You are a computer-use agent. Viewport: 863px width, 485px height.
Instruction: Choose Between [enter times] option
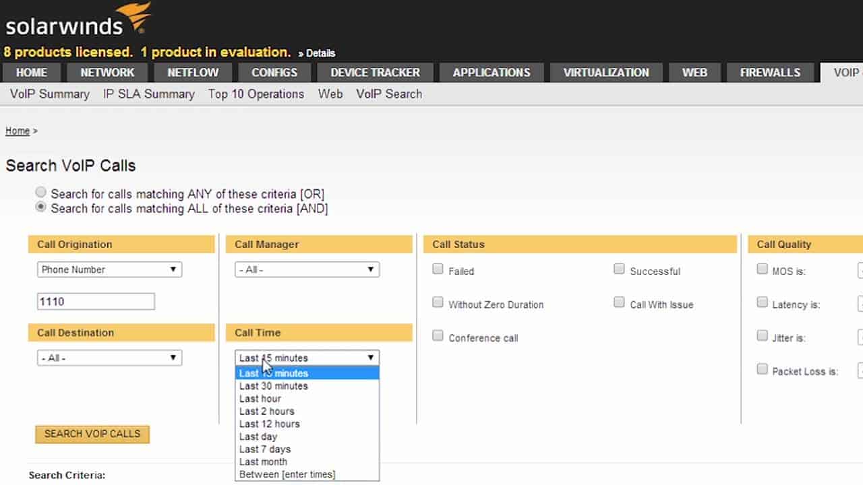307,474
